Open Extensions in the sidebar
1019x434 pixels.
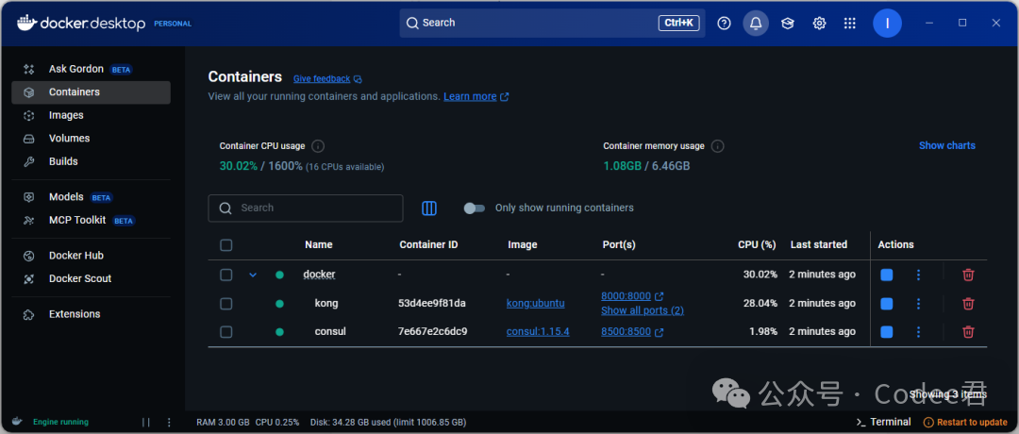pyautogui.click(x=91, y=314)
